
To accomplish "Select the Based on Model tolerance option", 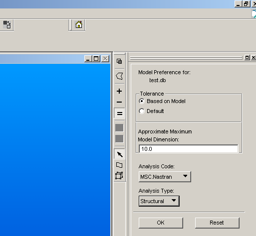I will point(162,101).
